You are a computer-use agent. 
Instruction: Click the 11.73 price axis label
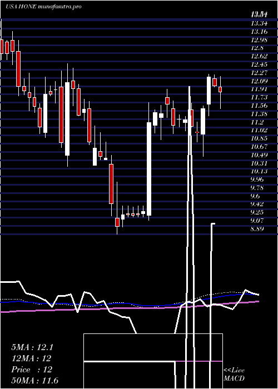[x=259, y=97]
